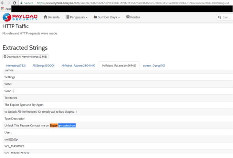This screenshot has height=158, width=233.
Task: Go to Beranda home link
Action: [x=52, y=17]
